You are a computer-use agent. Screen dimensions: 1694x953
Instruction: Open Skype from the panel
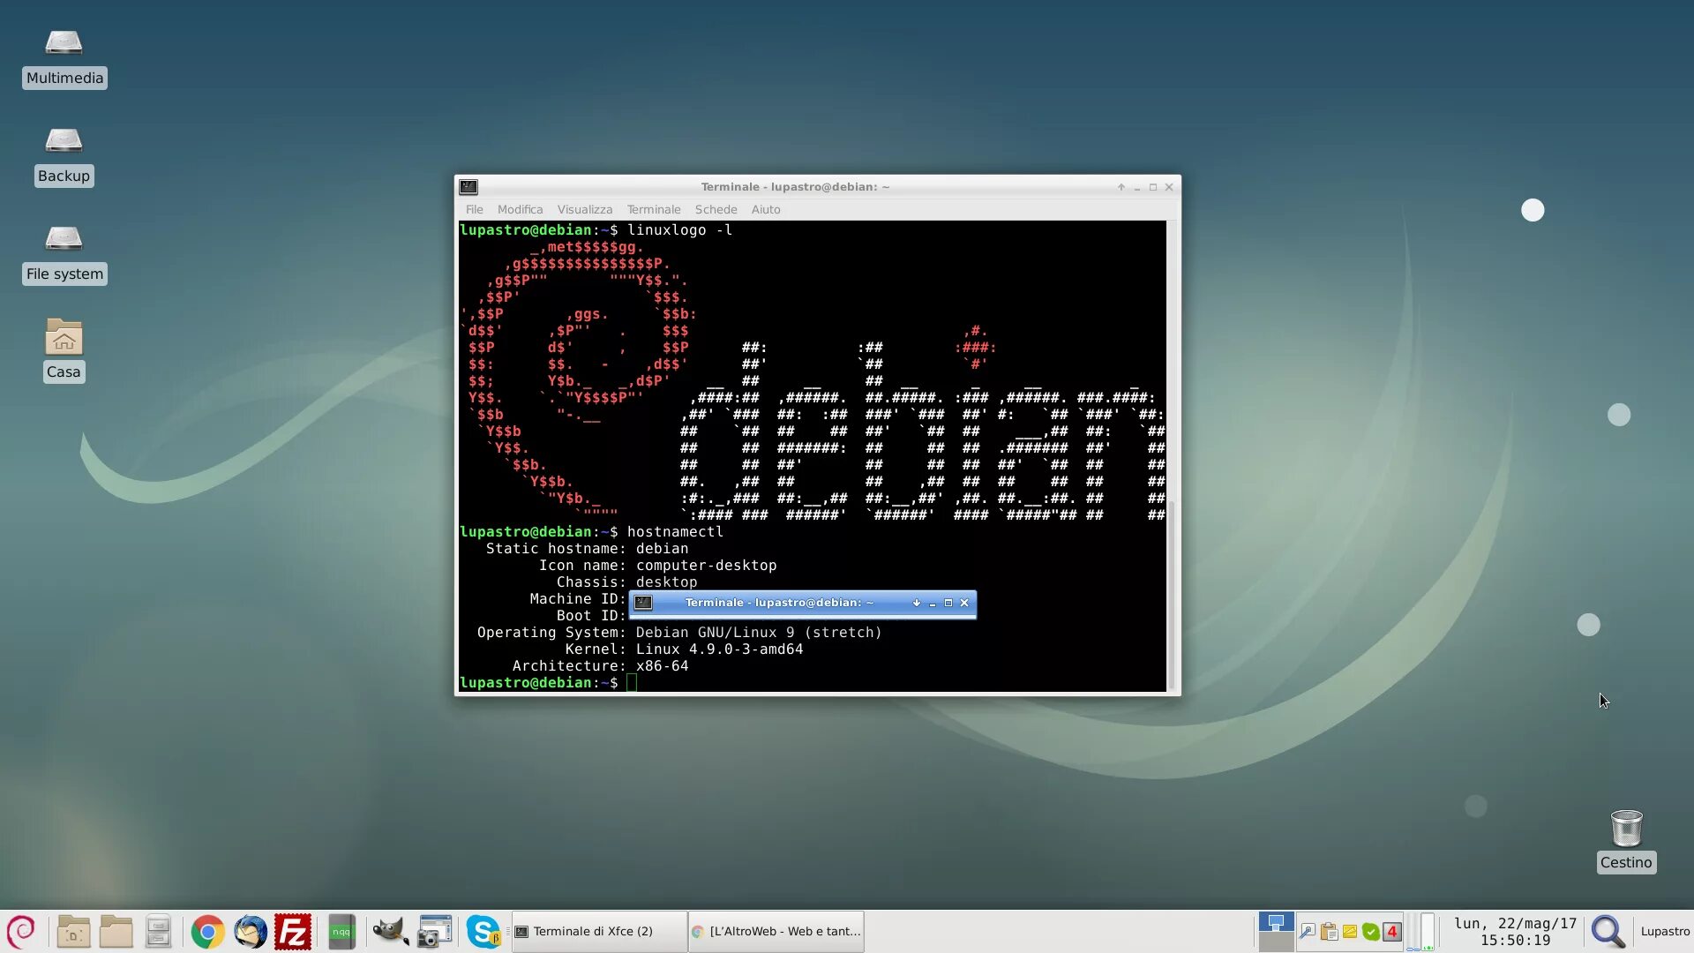coord(483,932)
